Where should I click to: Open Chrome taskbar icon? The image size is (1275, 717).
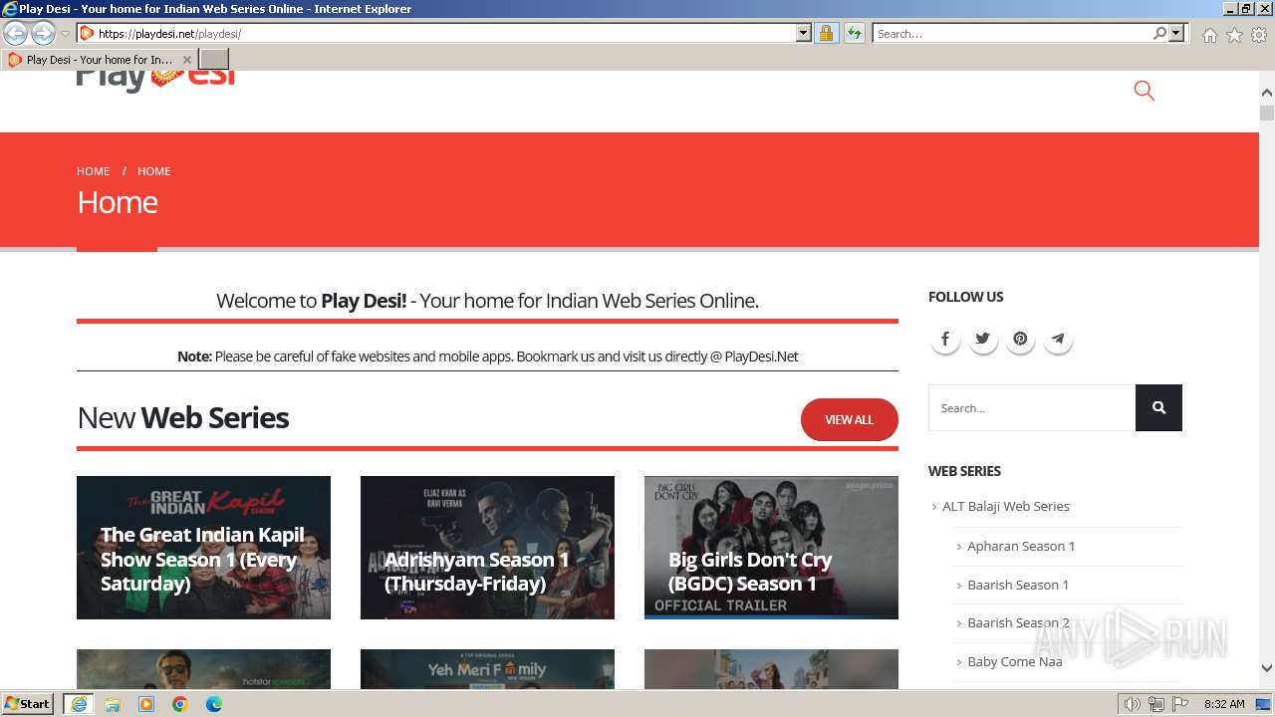click(x=180, y=704)
